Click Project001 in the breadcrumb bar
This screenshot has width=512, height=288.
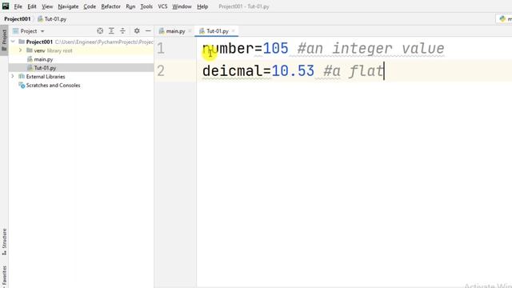(x=18, y=19)
